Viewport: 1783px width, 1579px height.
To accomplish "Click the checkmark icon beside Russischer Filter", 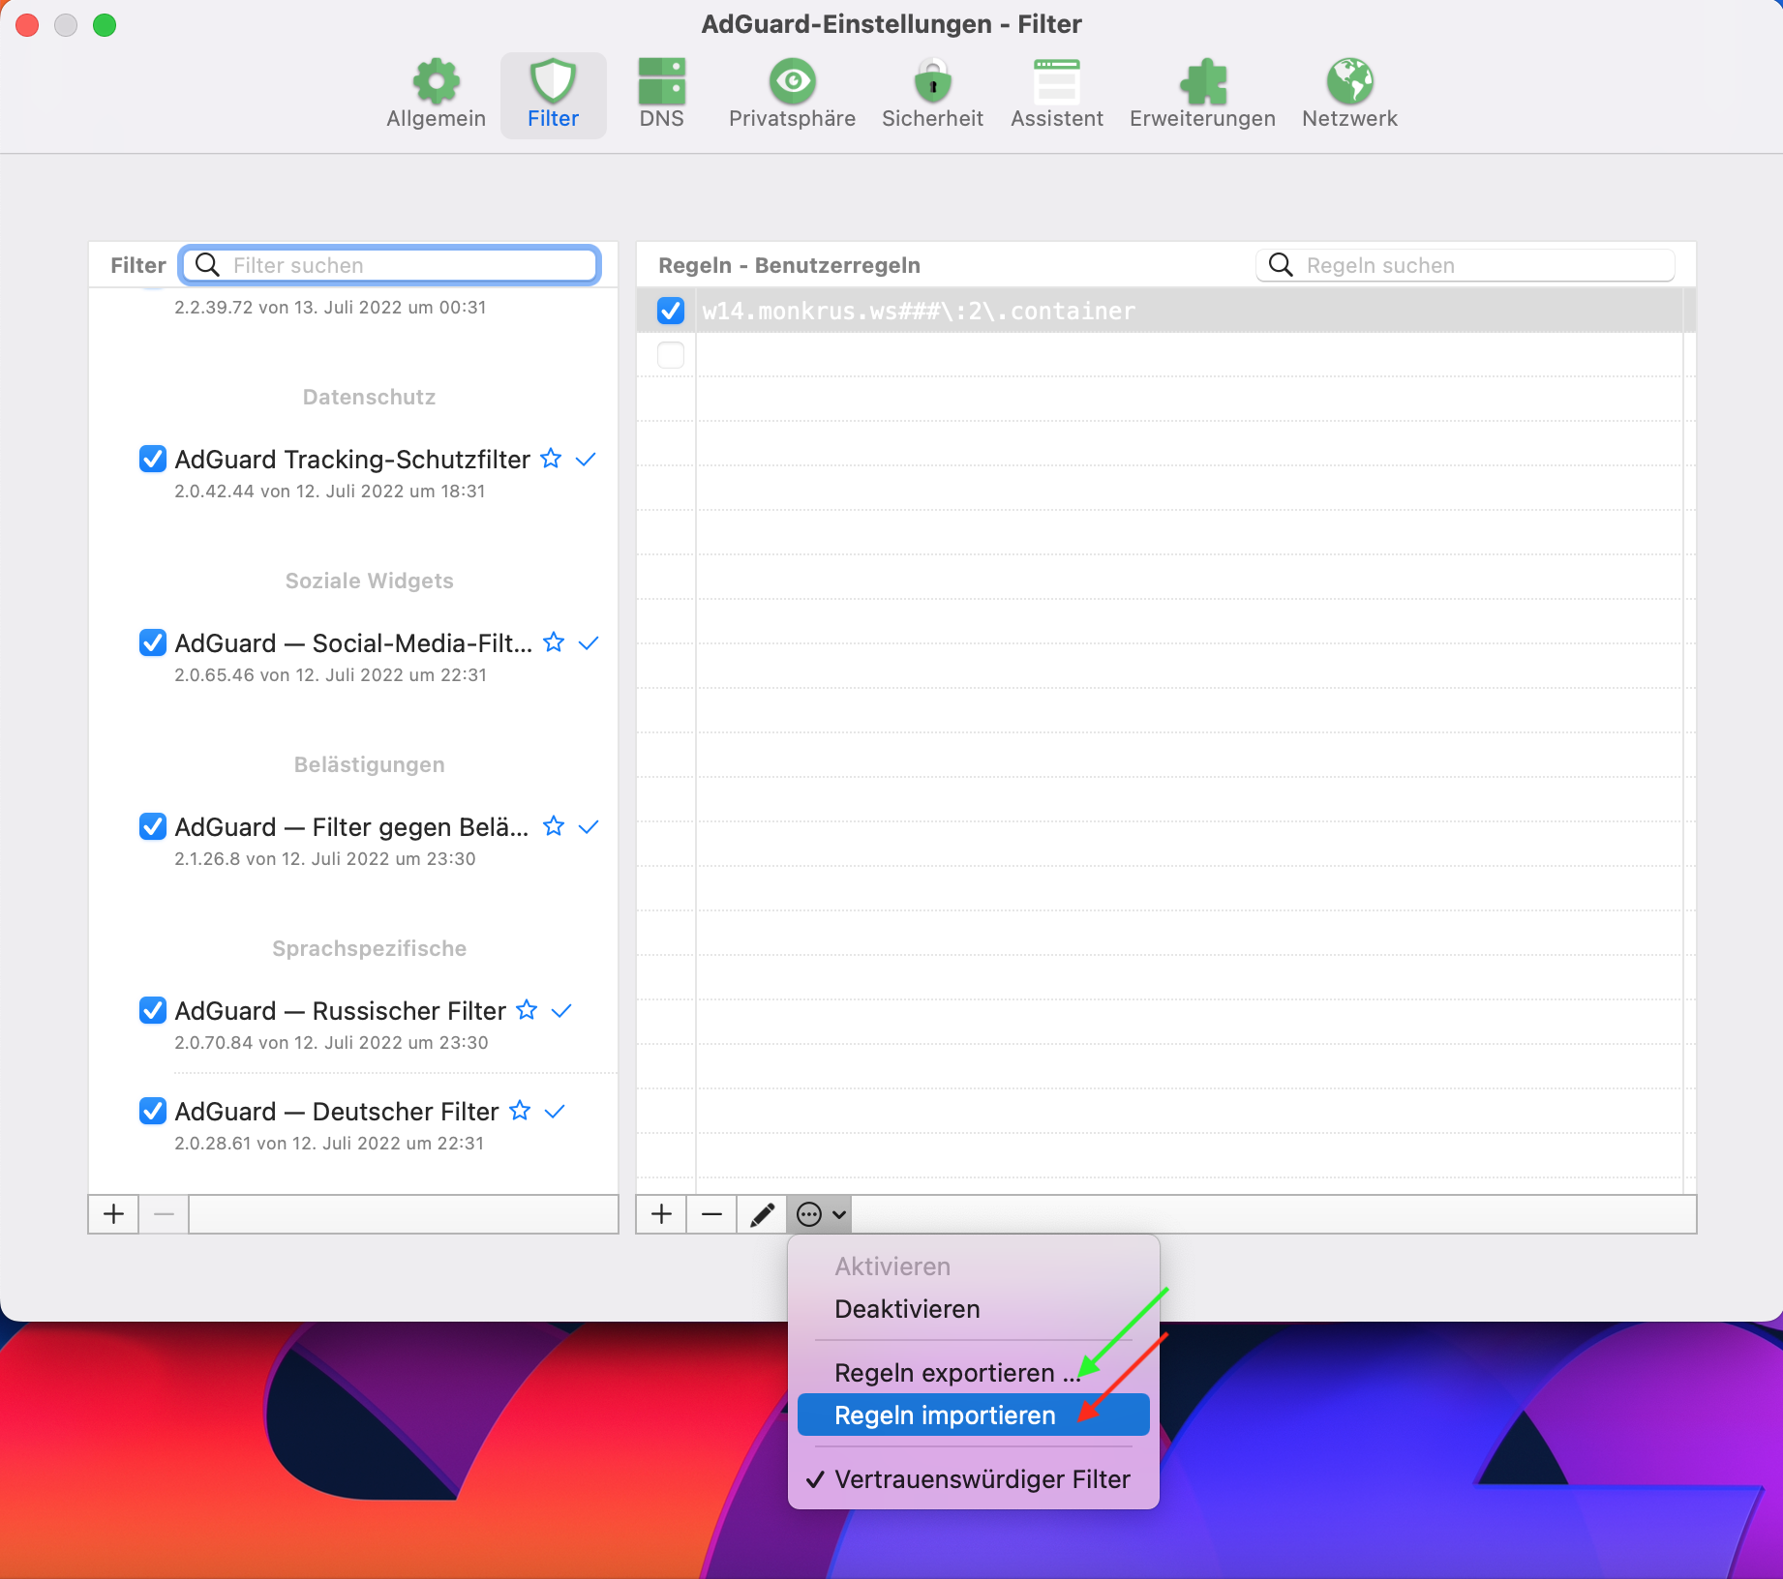I will [561, 1011].
